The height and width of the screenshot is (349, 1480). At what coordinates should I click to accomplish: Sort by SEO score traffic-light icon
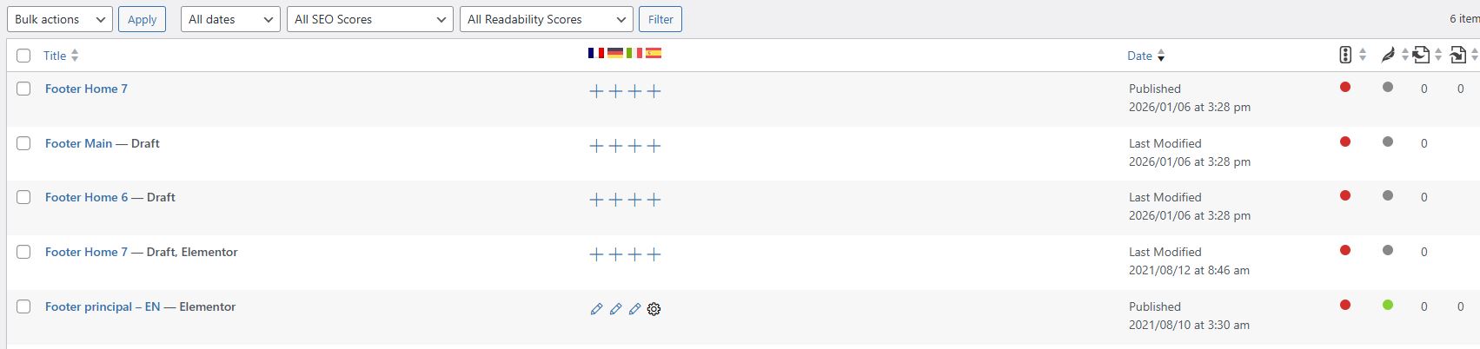(x=1345, y=56)
